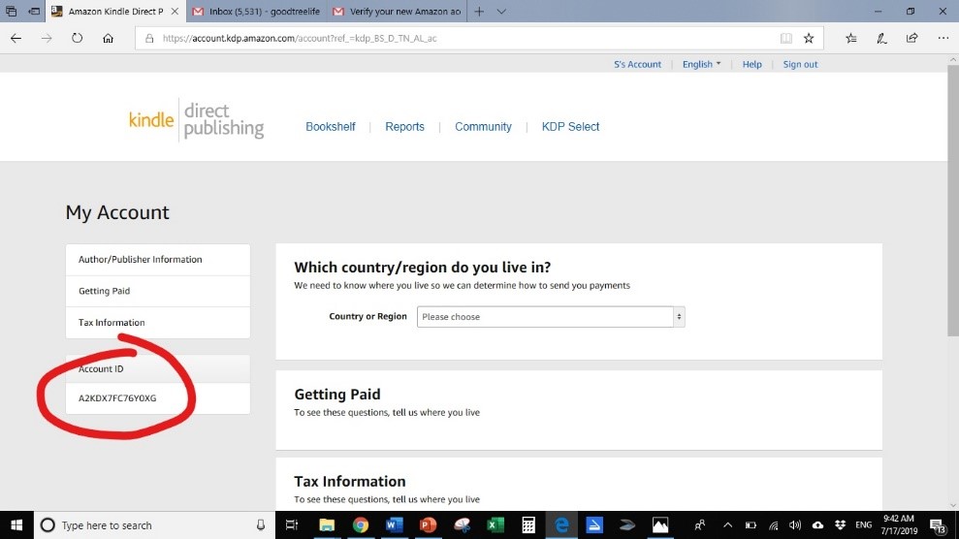Click the page vertical scrollbar
Viewport: 959px width, 539px height.
(x=953, y=202)
